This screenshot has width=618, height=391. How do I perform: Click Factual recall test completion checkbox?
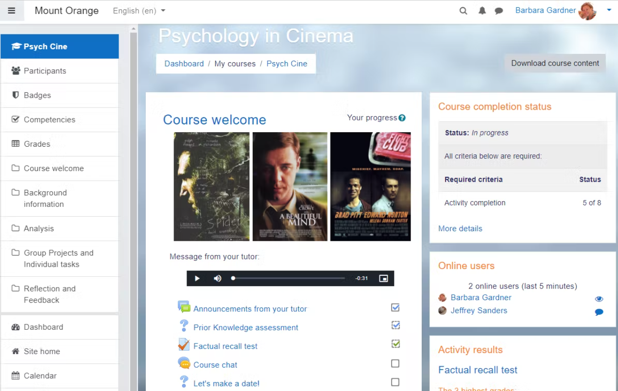(395, 344)
